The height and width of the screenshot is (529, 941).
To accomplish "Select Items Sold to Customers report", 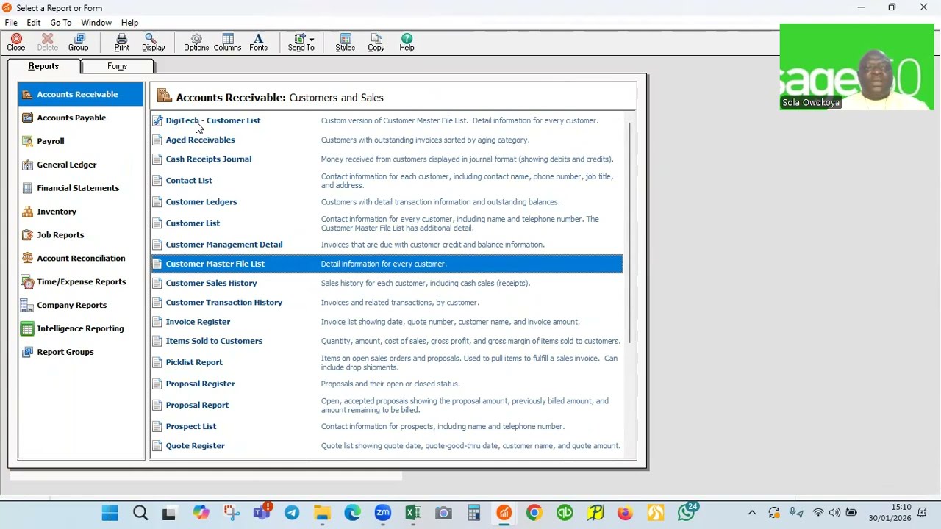I will [214, 341].
